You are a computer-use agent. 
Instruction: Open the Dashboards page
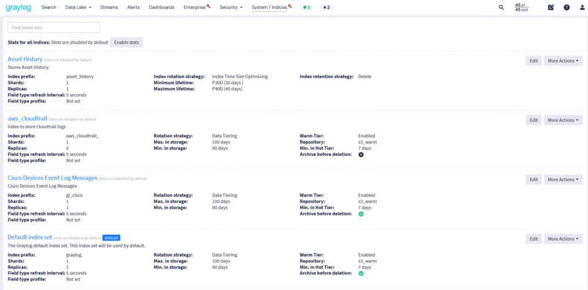point(161,7)
